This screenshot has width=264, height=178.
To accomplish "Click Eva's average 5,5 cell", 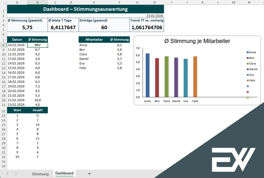I will pos(119,63).
